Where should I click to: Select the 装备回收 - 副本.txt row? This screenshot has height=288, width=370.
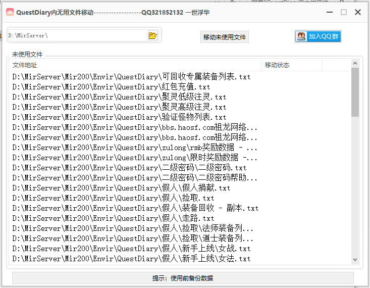tap(180, 208)
